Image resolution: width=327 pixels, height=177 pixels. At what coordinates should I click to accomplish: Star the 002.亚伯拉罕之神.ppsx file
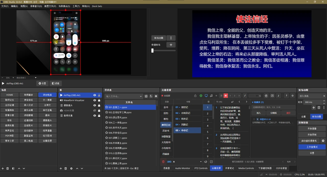(x=107, y=112)
